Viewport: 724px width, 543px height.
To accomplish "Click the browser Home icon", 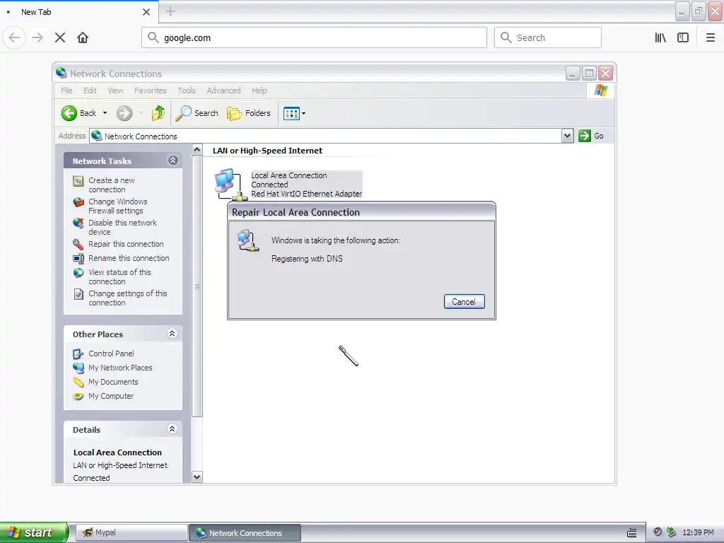I will click(x=83, y=37).
